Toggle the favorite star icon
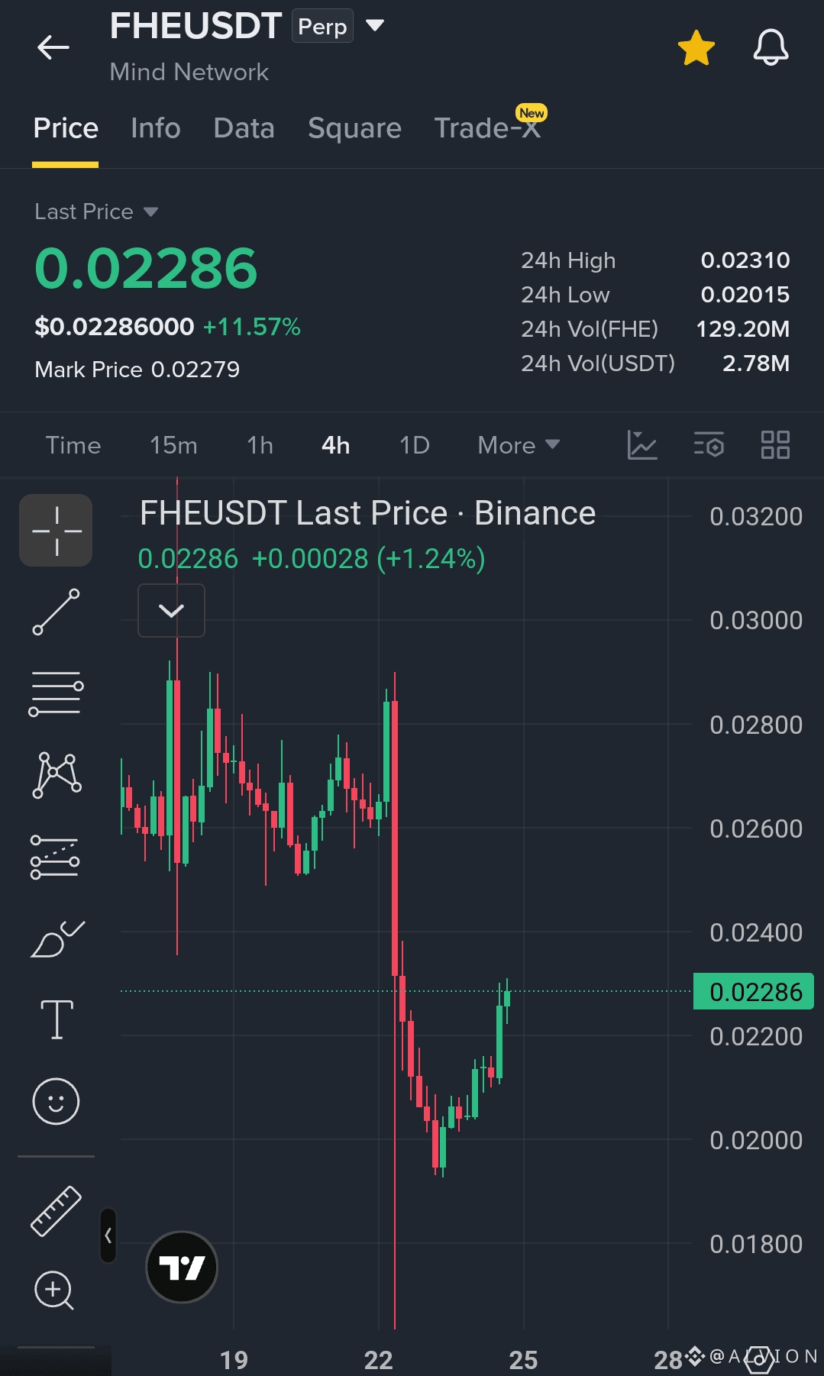This screenshot has width=824, height=1376. coord(696,48)
